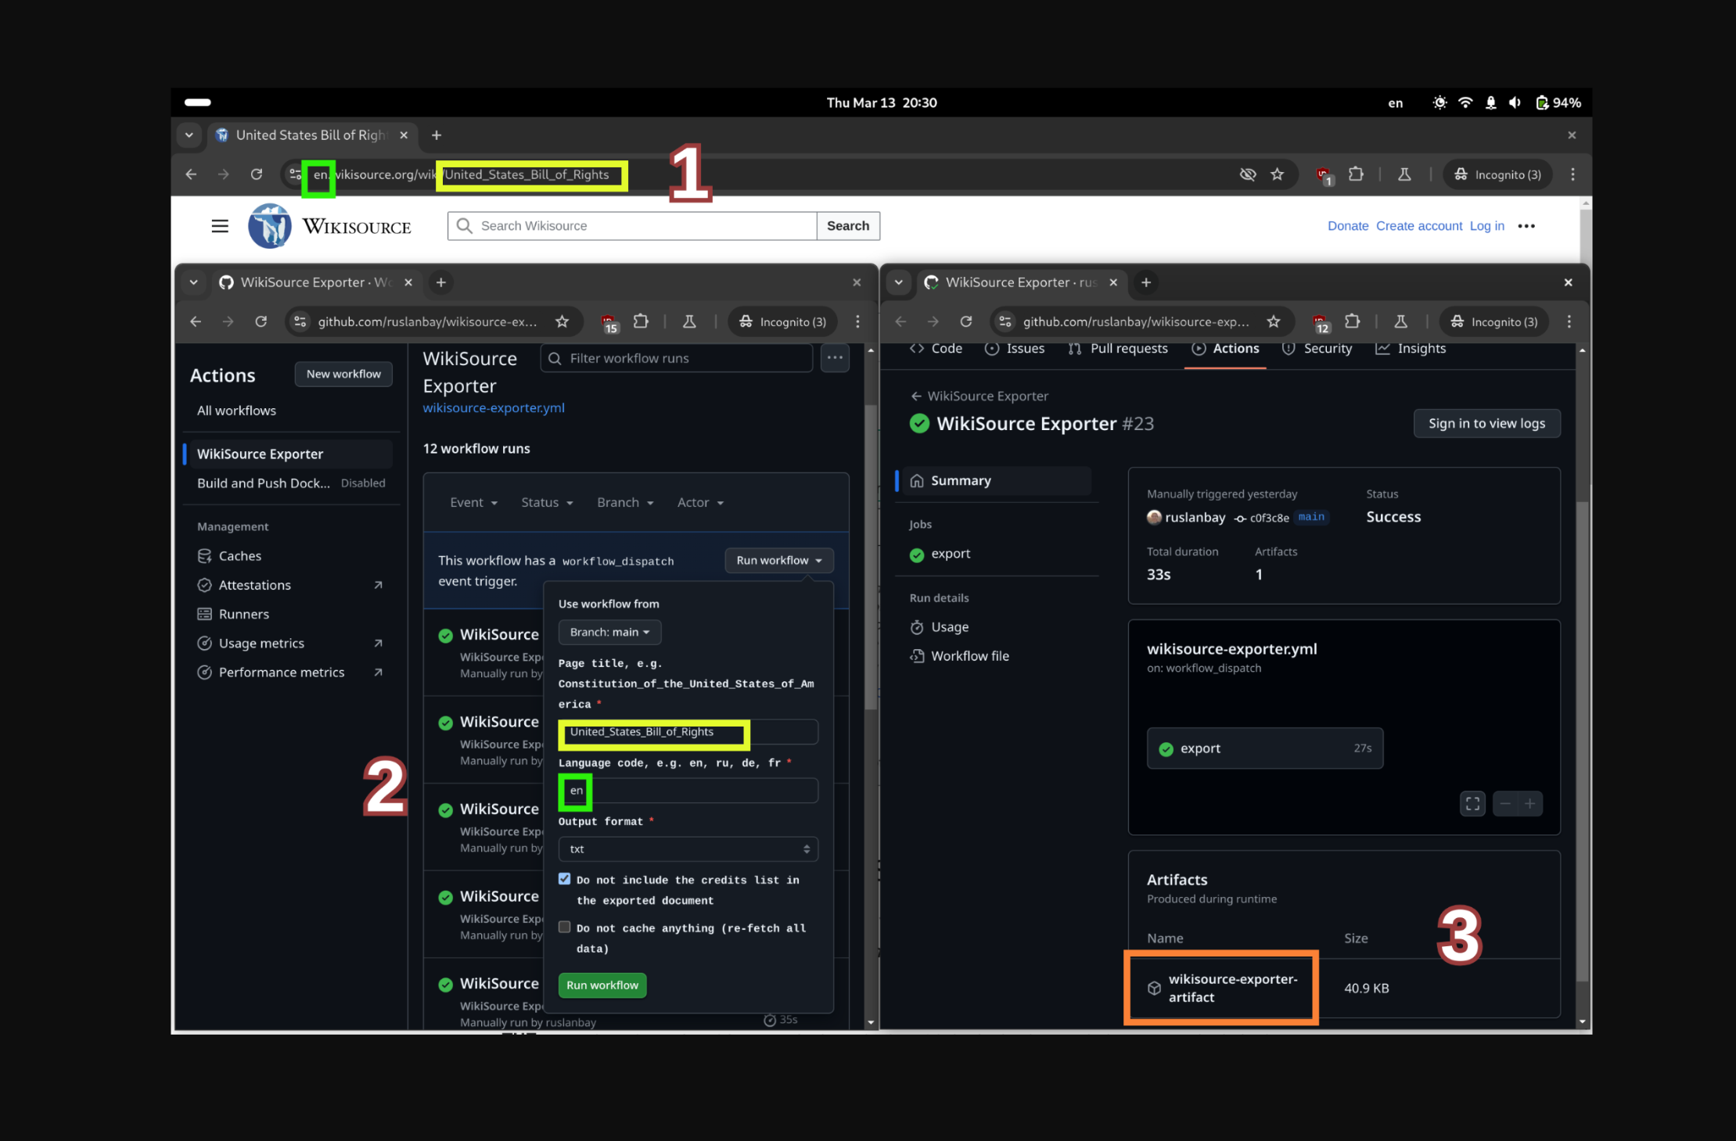
Task: Open the Event filter dropdown
Action: (x=473, y=503)
